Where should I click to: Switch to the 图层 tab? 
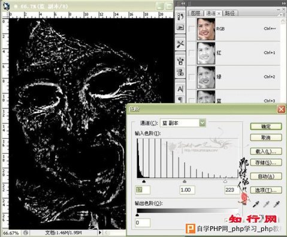[195, 13]
